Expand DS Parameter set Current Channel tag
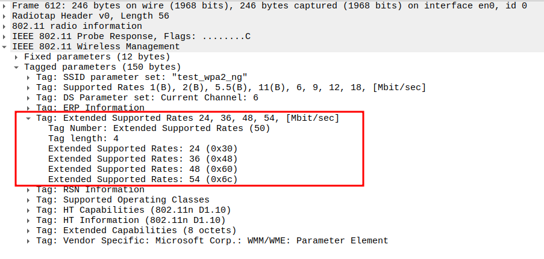Screen dimensions: 544x259 point(29,97)
